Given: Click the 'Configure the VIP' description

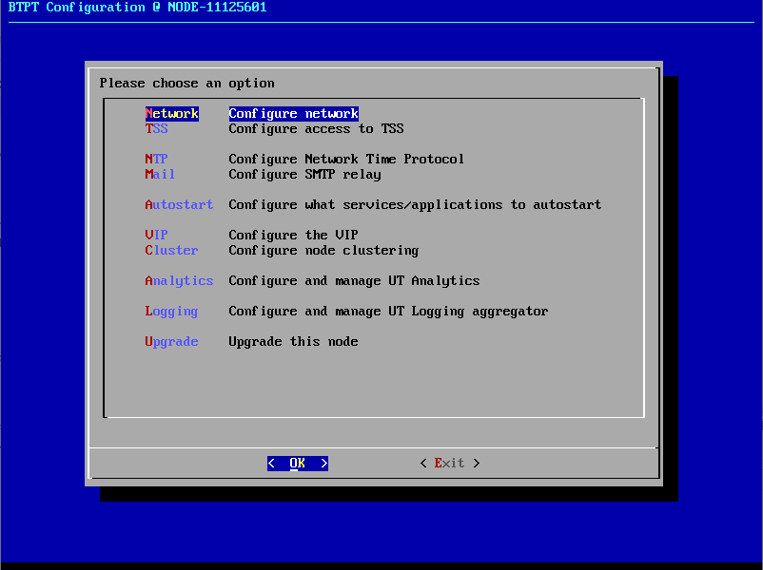Looking at the screenshot, I should point(293,235).
